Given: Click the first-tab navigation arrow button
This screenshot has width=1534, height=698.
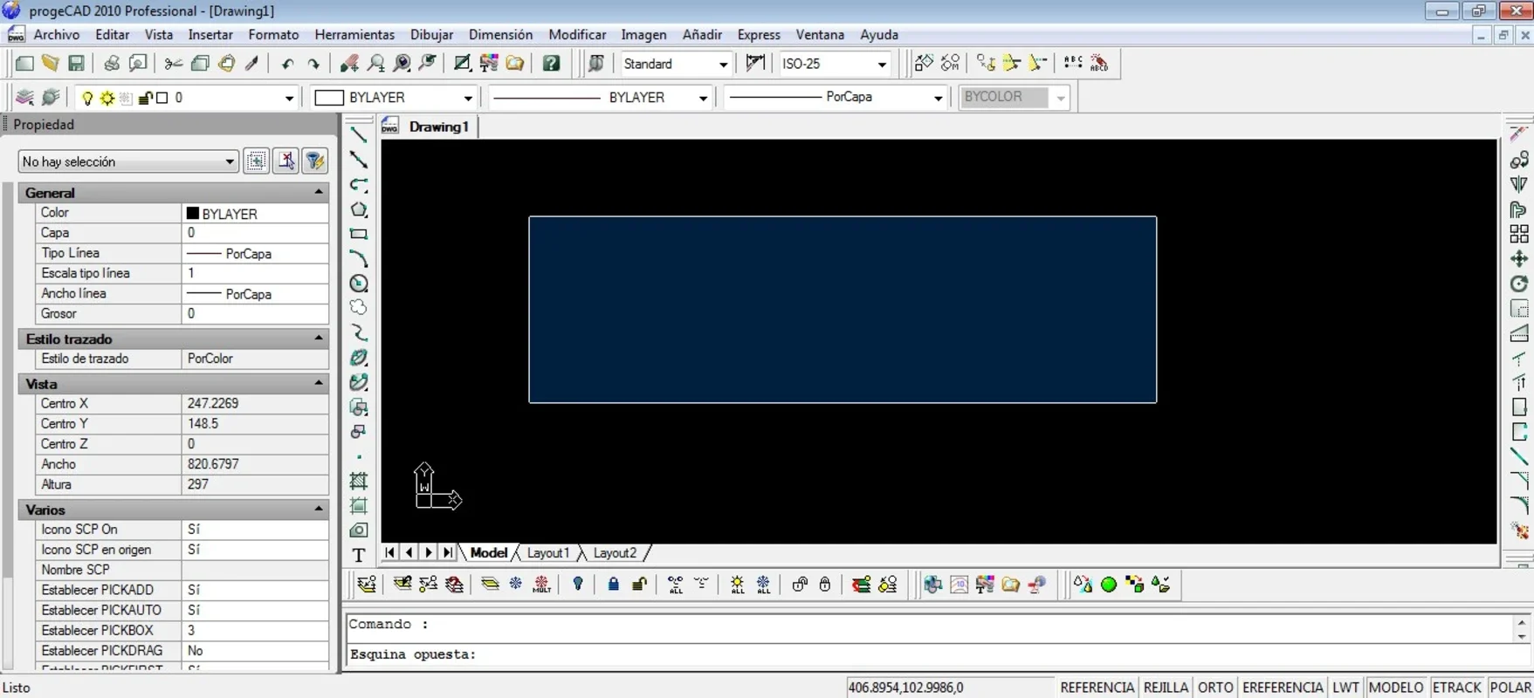Looking at the screenshot, I should point(389,552).
